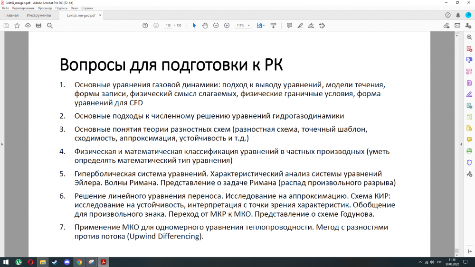Open the Find text magnifier
Viewport: 475px width, 267px height.
[x=49, y=26]
